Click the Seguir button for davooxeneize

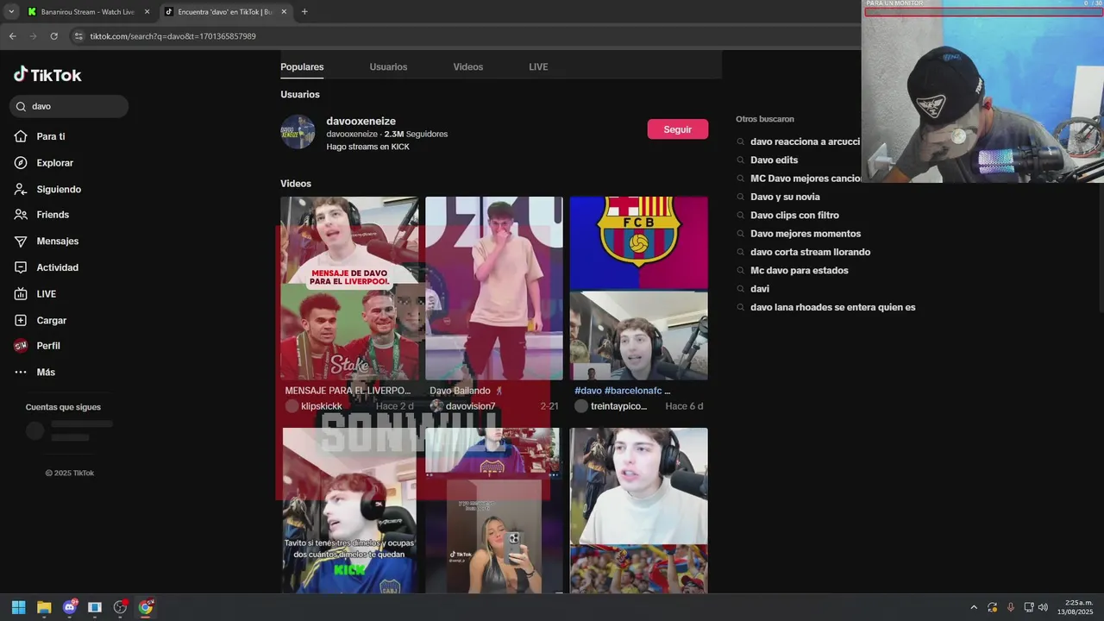(x=678, y=129)
